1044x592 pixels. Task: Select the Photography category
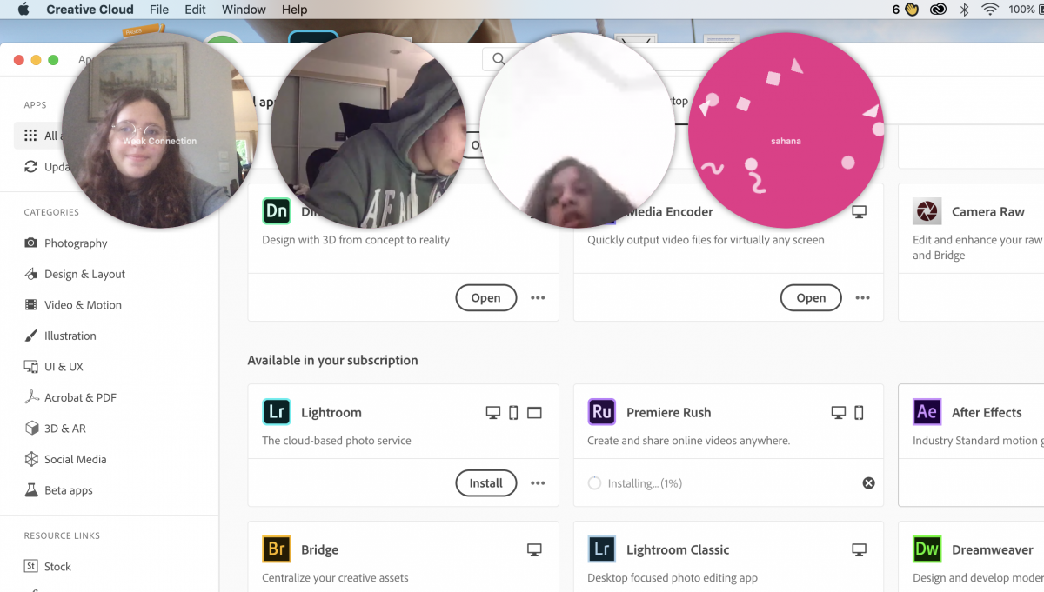coord(76,243)
